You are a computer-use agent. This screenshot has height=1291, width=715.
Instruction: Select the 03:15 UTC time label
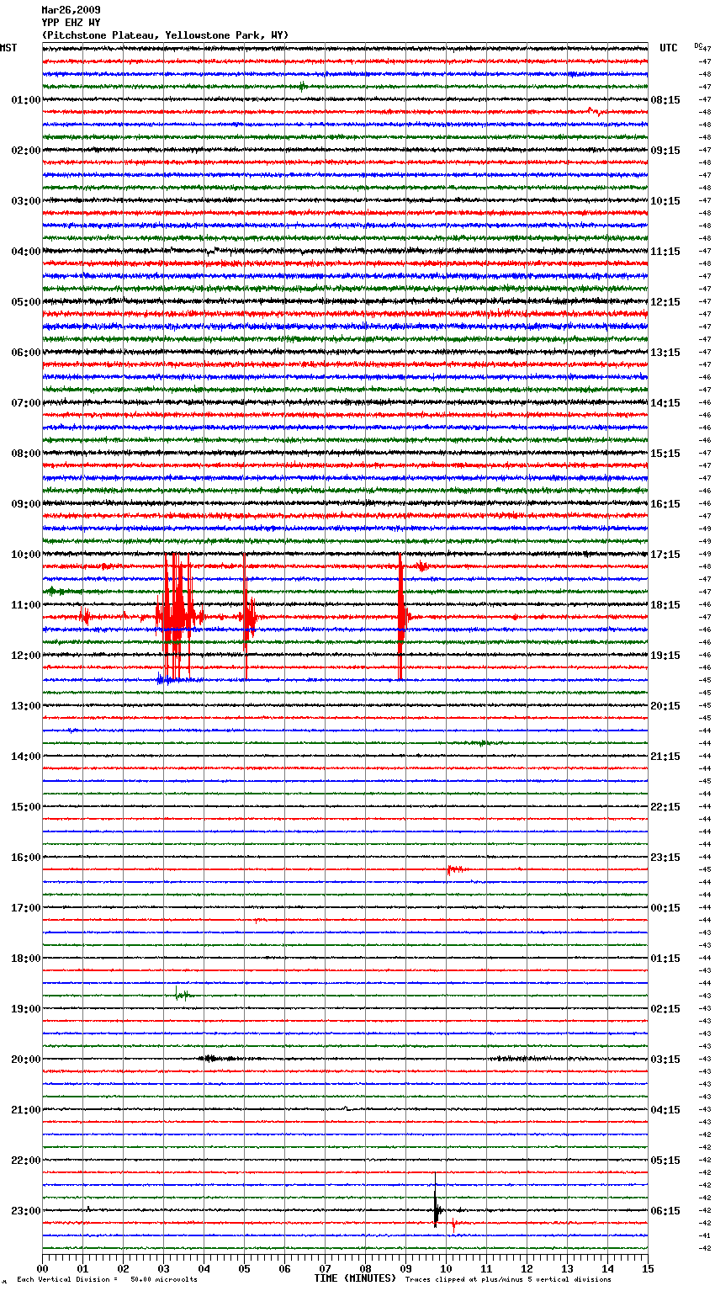click(665, 1060)
